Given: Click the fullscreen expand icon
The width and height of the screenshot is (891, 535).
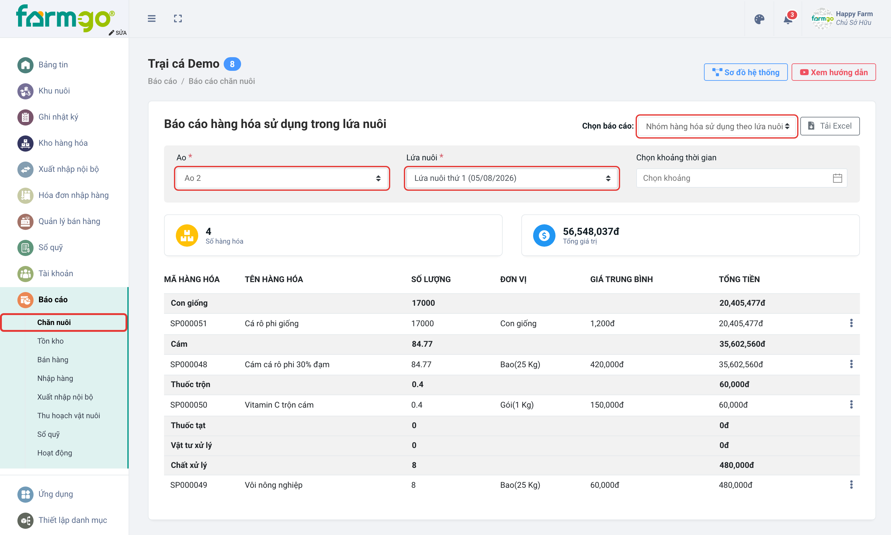Looking at the screenshot, I should point(178,18).
